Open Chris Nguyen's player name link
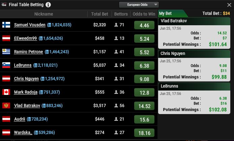This screenshot has width=234, height=141. coord(26,79)
